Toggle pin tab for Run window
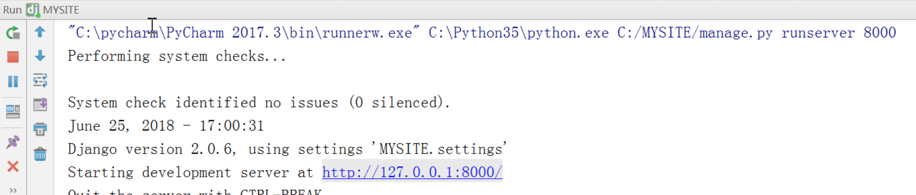Viewport: 916px width, 195px height. click(13, 142)
